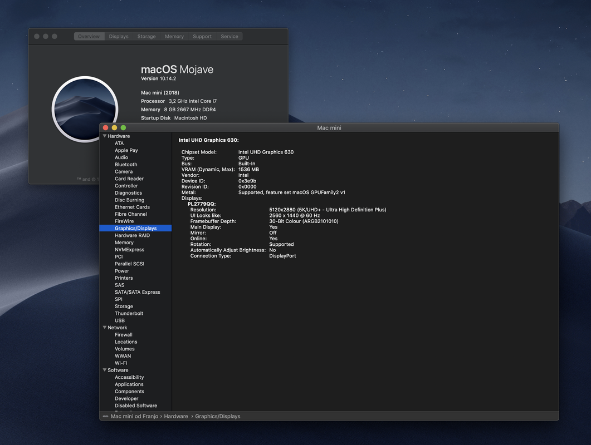Select SAS in the sidebar

point(120,285)
